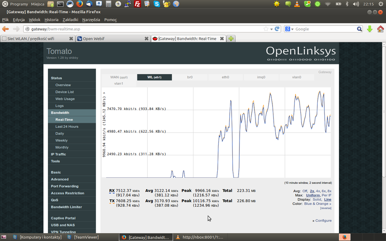The height and width of the screenshot is (241, 386).
Task: Expand the IP Traffic sidebar section
Action: (x=58, y=154)
